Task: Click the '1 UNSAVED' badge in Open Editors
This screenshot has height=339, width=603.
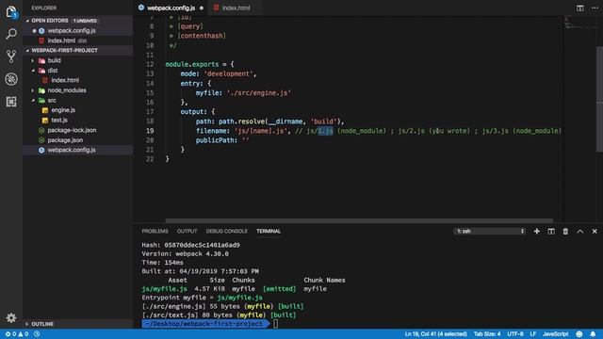Action: [86, 21]
